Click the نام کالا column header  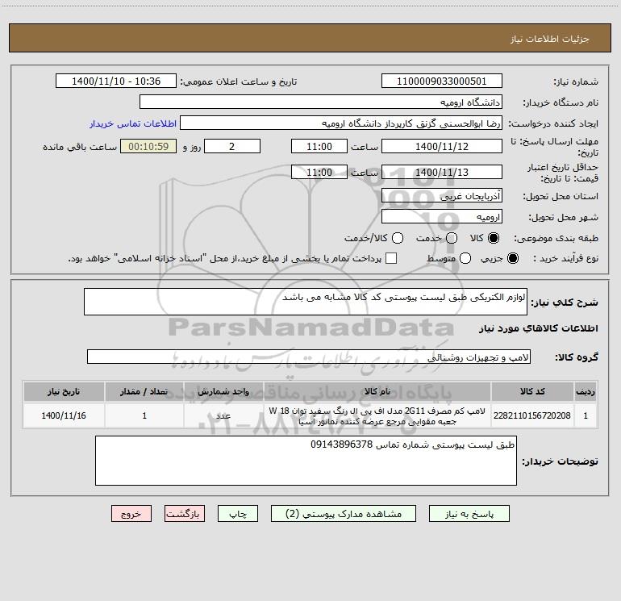coord(377,391)
